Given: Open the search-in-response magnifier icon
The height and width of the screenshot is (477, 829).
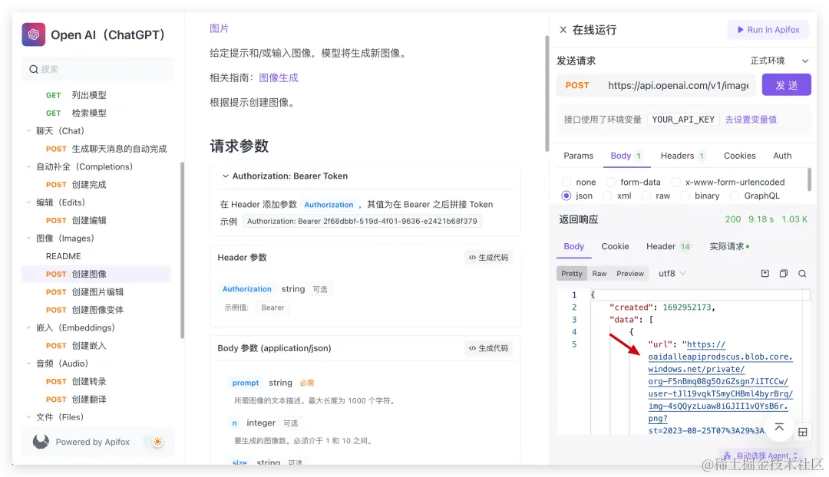Looking at the screenshot, I should coord(802,273).
